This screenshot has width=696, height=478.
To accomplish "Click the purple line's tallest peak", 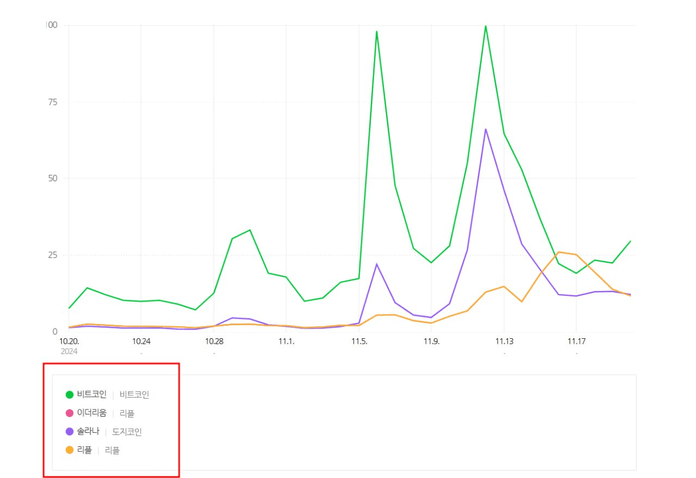I will 486,129.
